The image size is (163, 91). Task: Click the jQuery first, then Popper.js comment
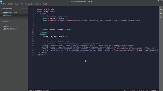74,43
